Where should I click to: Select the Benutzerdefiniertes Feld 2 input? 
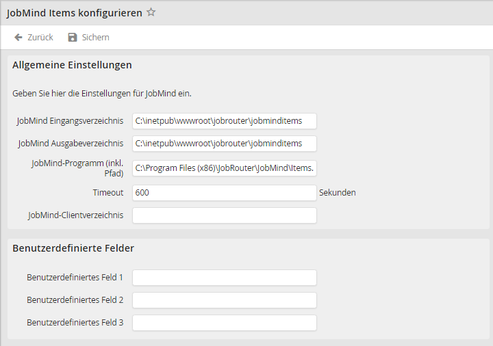[x=224, y=300]
